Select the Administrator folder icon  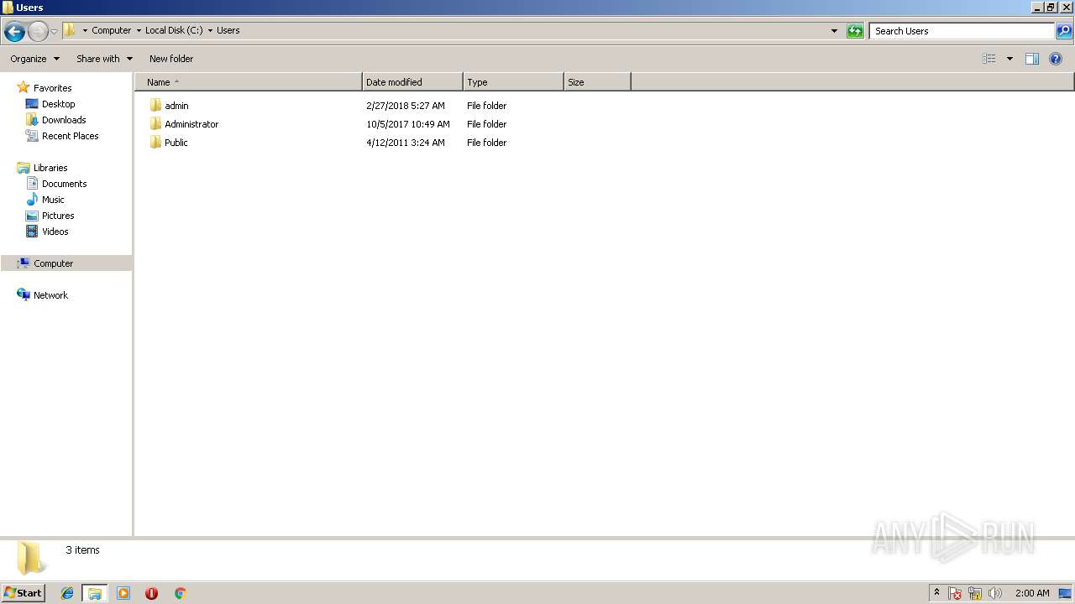(155, 124)
